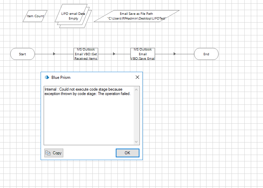Click the link arrow between Outlook action stages
Viewport: 263px width, 188px height.
pos(114,54)
